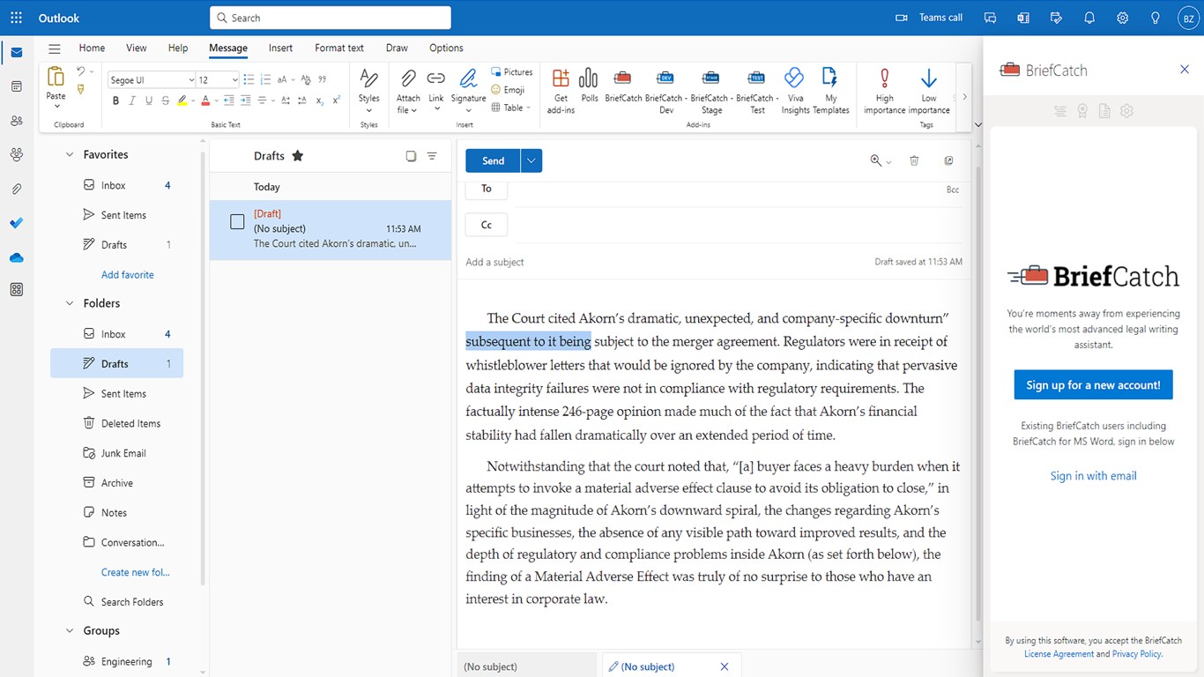Apply subscript formatting
The height and width of the screenshot is (677, 1204).
click(x=319, y=100)
